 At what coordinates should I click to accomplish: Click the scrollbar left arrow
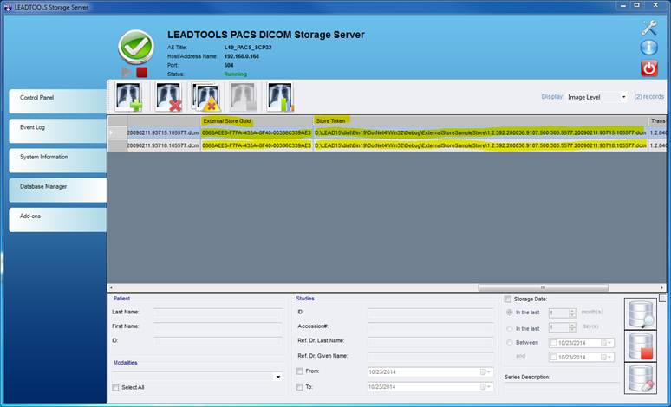112,287
